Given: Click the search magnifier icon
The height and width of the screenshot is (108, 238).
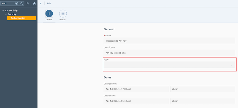Looking at the screenshot, I should [21, 3].
